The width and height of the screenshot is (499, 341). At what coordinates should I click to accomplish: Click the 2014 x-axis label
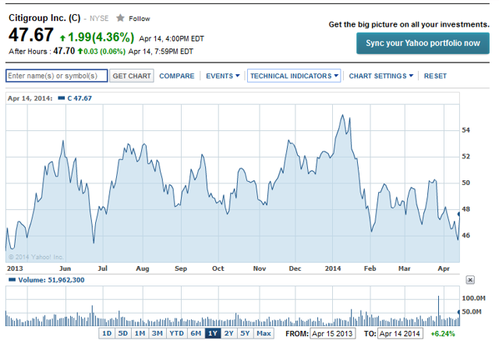pyautogui.click(x=333, y=268)
